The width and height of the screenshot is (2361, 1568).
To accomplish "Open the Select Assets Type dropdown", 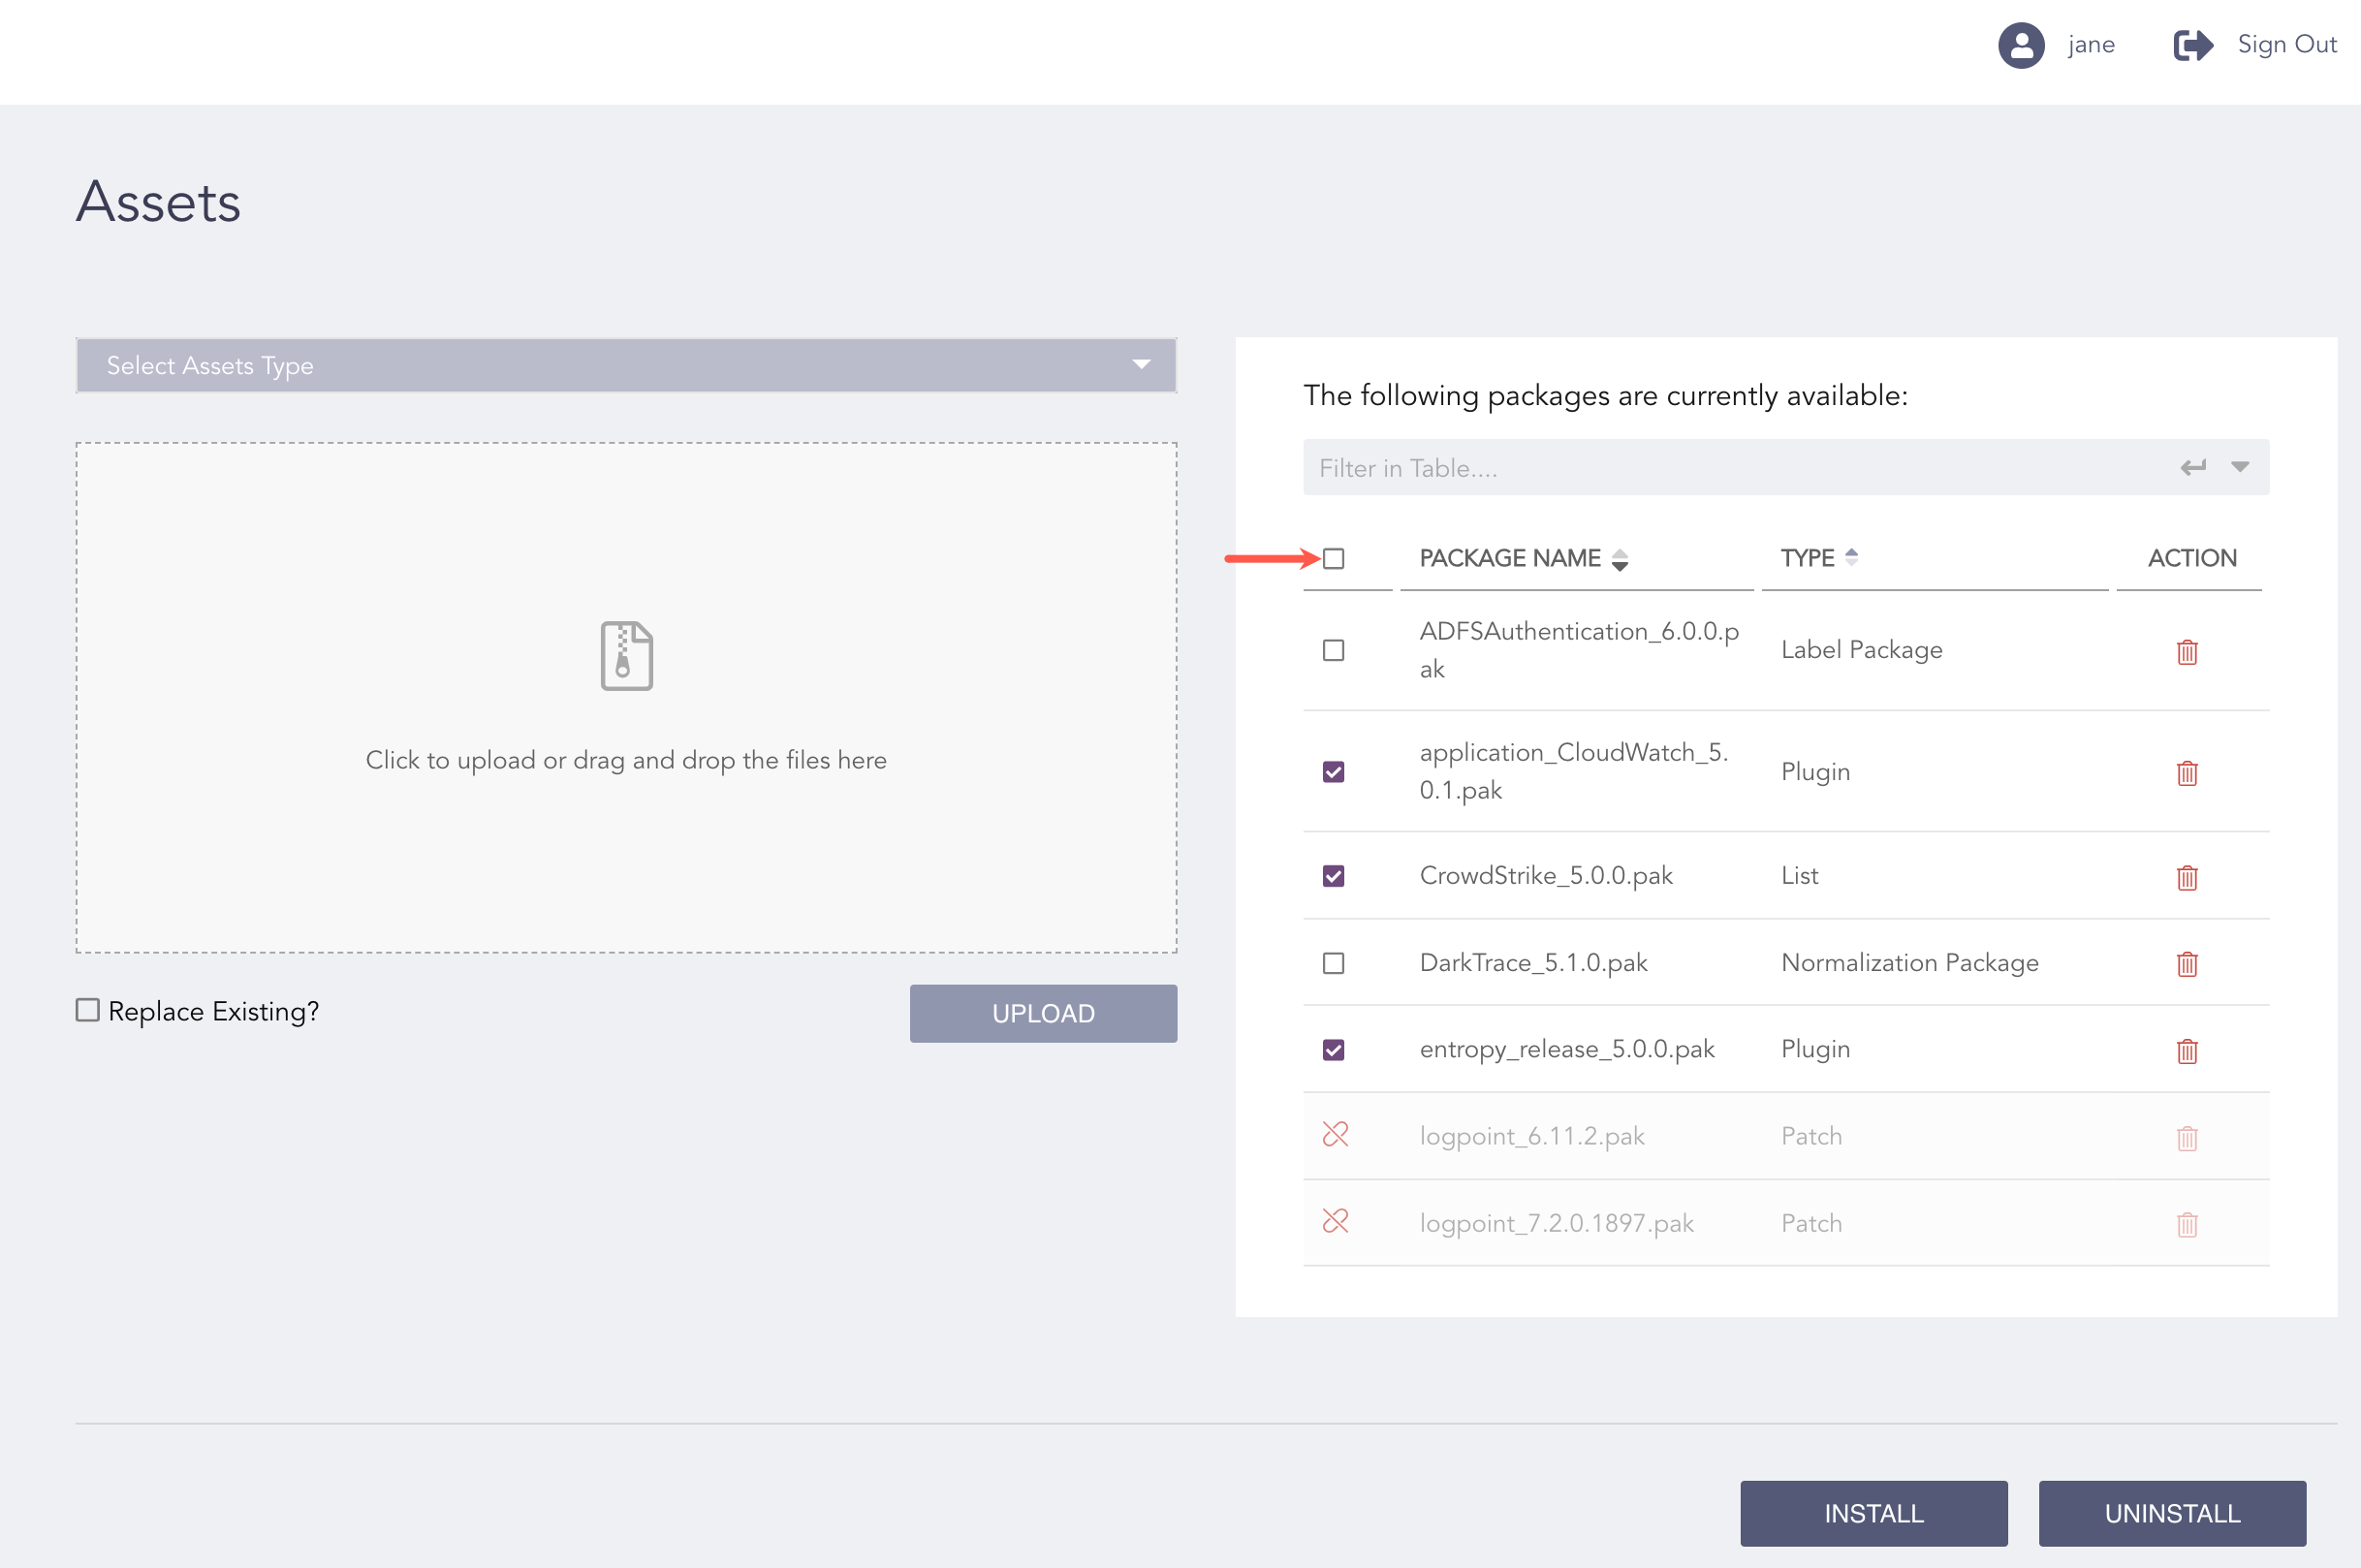I will [x=626, y=365].
